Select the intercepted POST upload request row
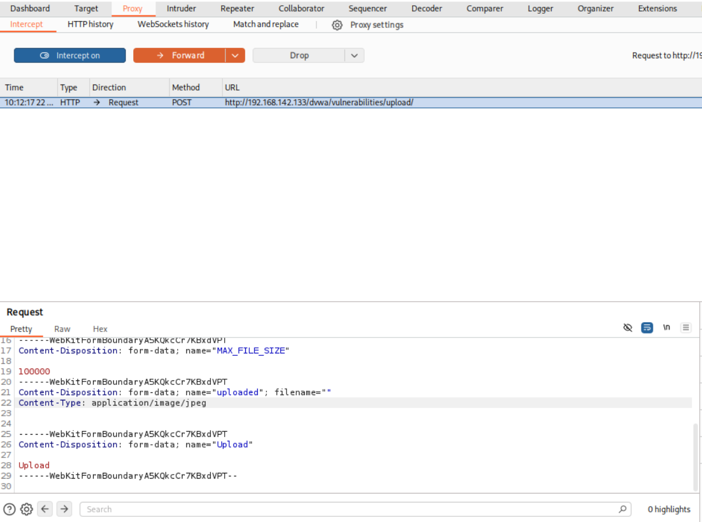The height and width of the screenshot is (522, 702). [351, 103]
